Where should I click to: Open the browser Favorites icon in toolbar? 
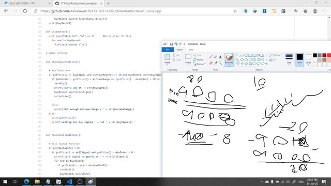296,11
